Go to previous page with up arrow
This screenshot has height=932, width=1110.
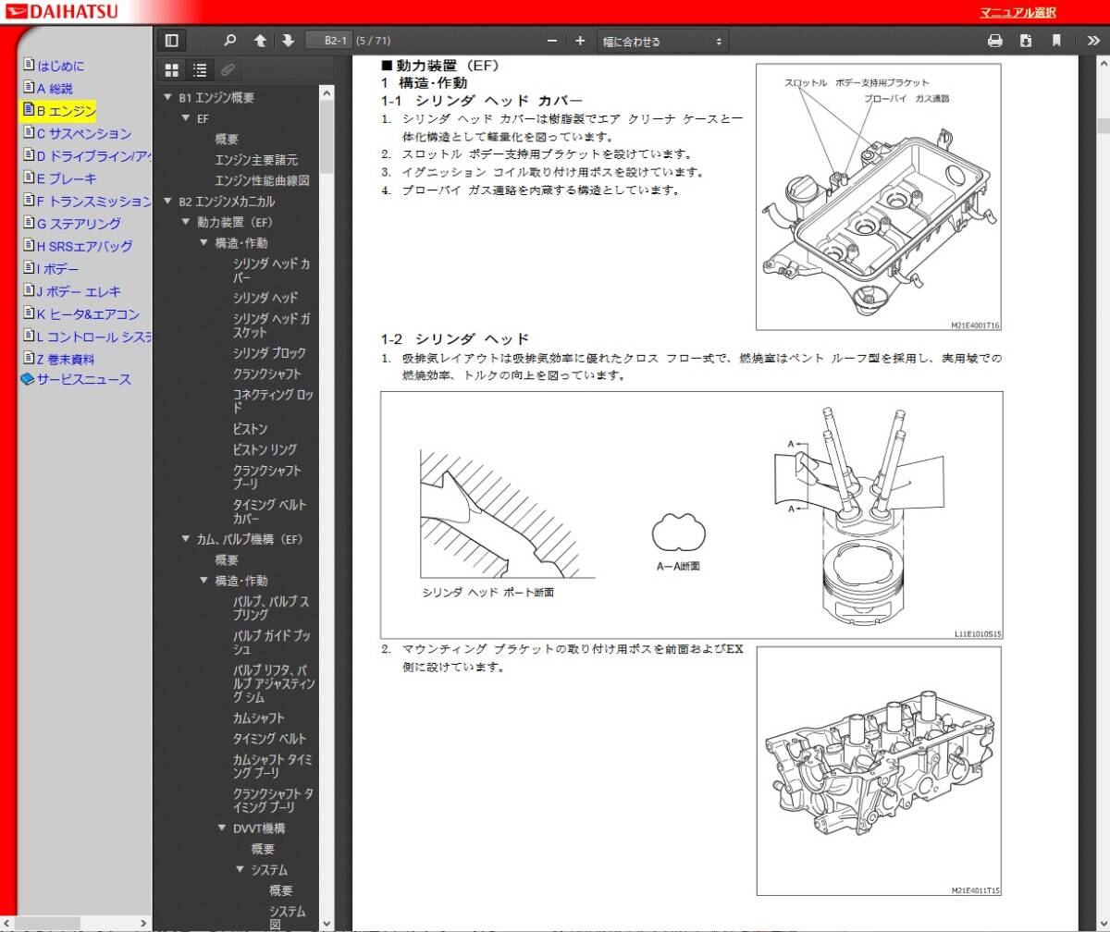pos(260,41)
